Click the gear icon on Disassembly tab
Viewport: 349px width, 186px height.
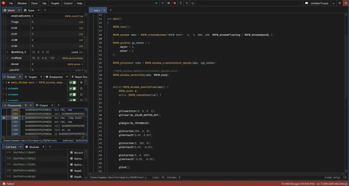click(x=26, y=105)
